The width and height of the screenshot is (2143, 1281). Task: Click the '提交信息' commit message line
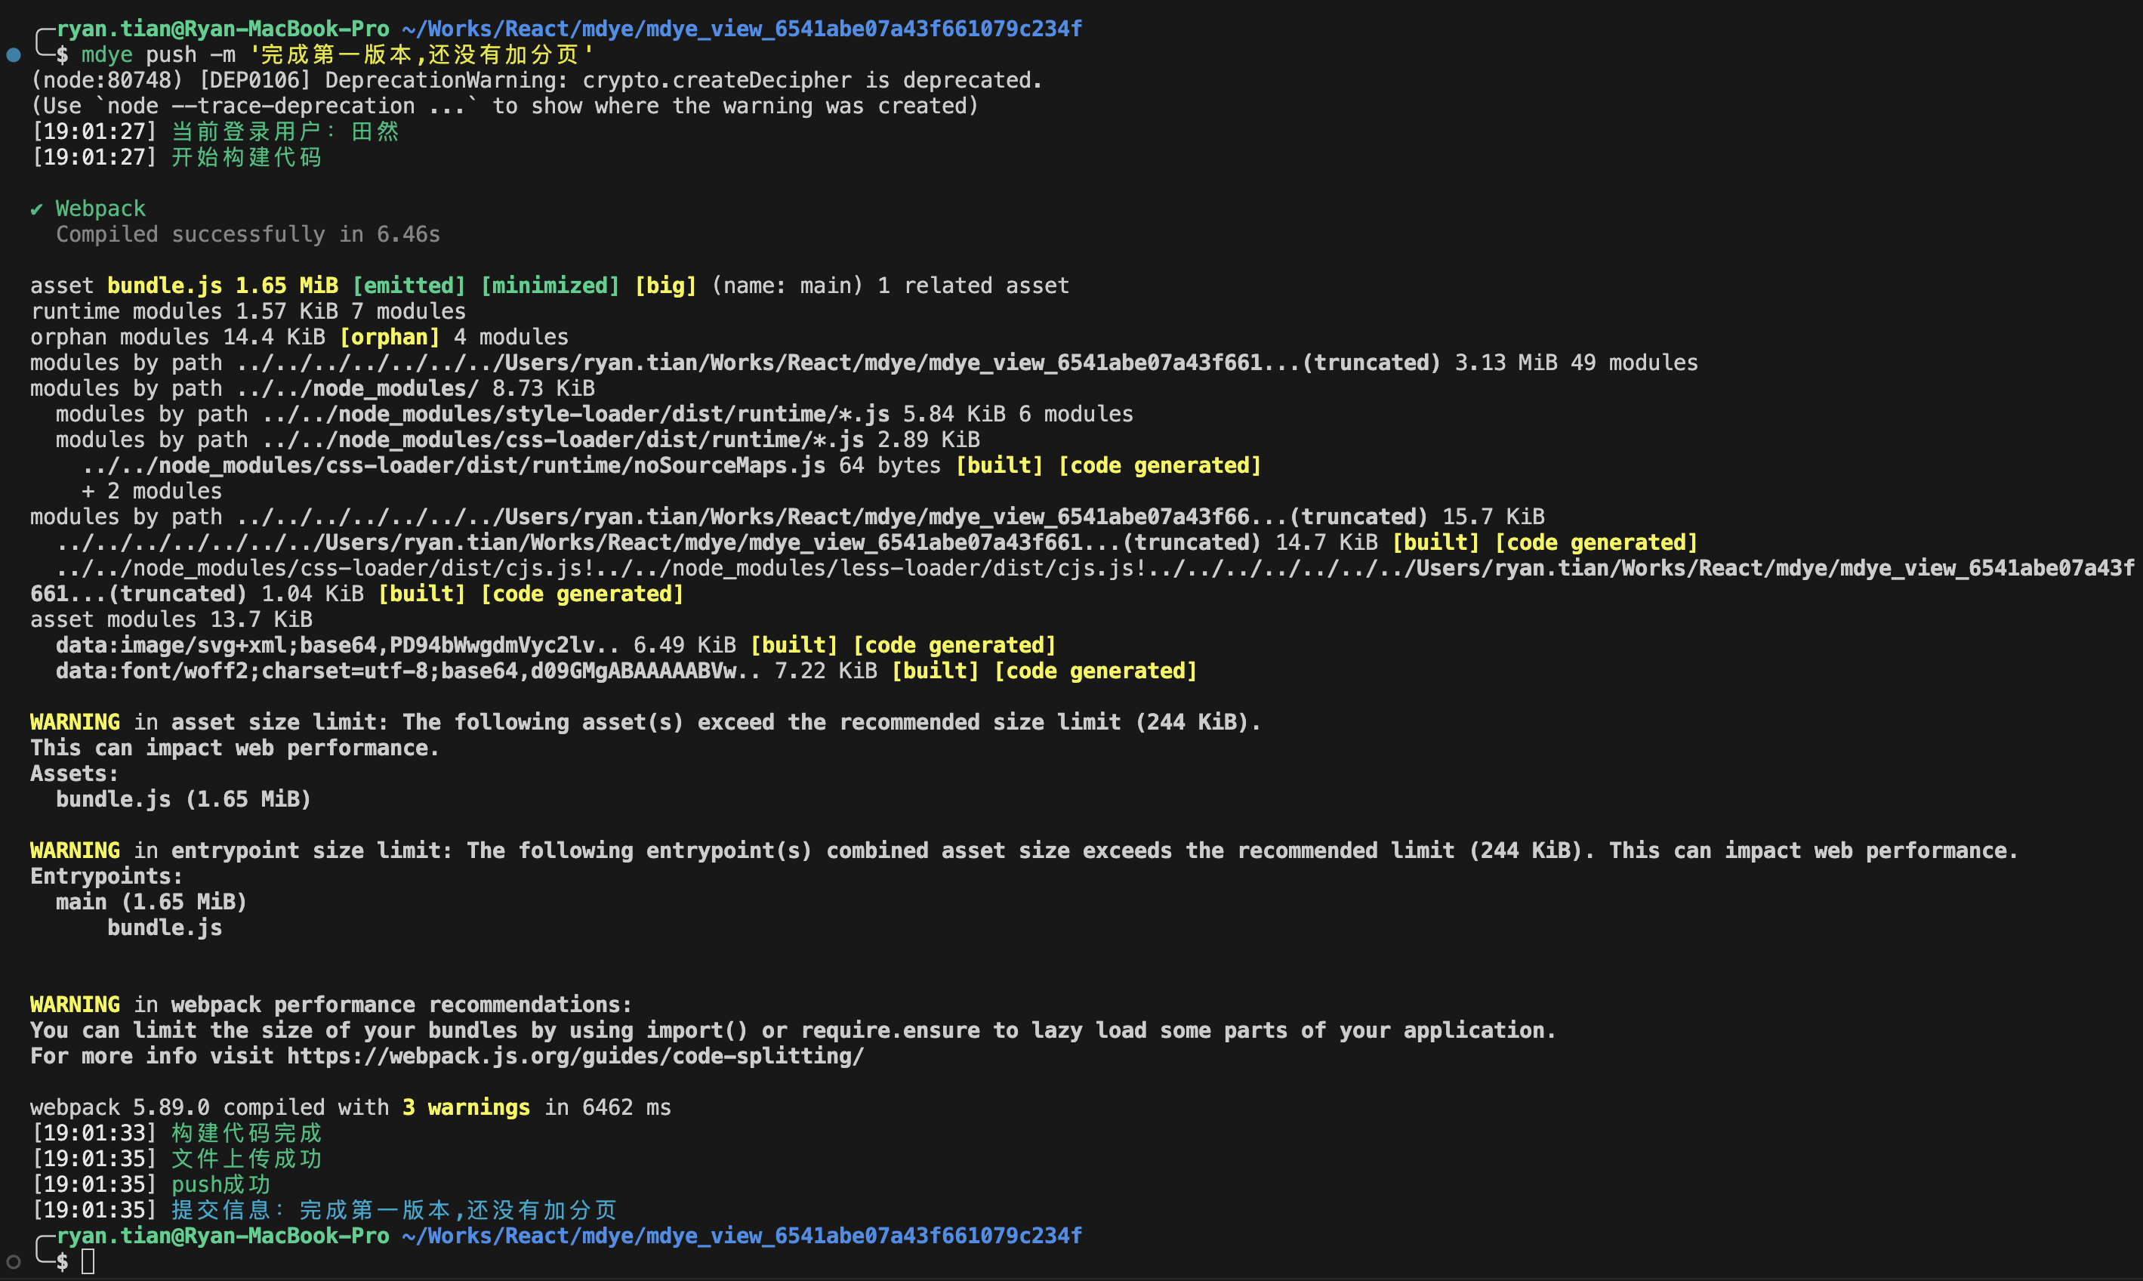323,1210
